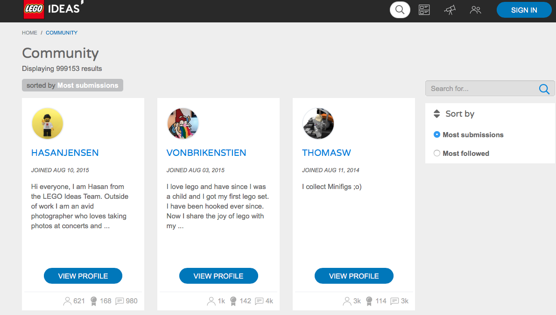Click the LEGO Ideas logo
The width and height of the screenshot is (556, 315).
52,9
